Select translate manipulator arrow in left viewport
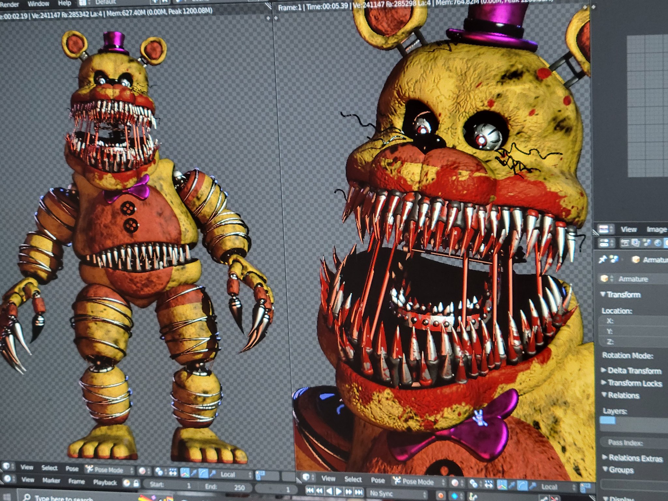 pyautogui.click(x=194, y=473)
